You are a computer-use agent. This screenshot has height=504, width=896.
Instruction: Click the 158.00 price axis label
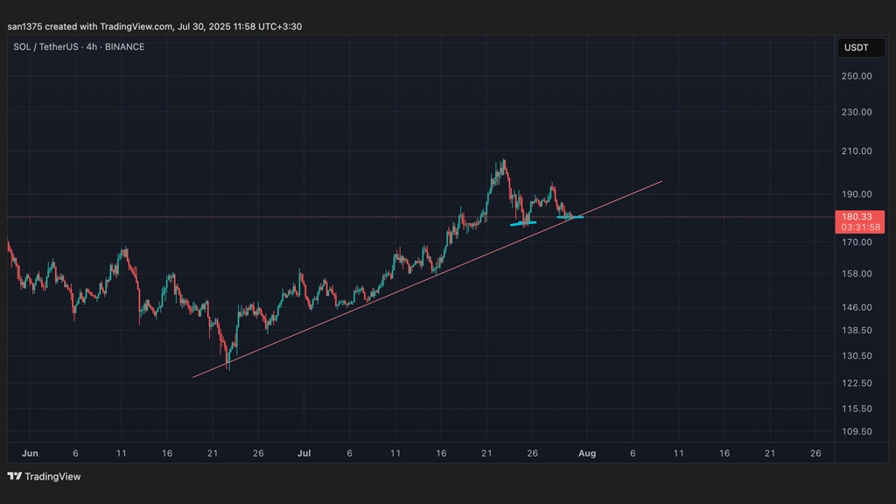pyautogui.click(x=857, y=274)
